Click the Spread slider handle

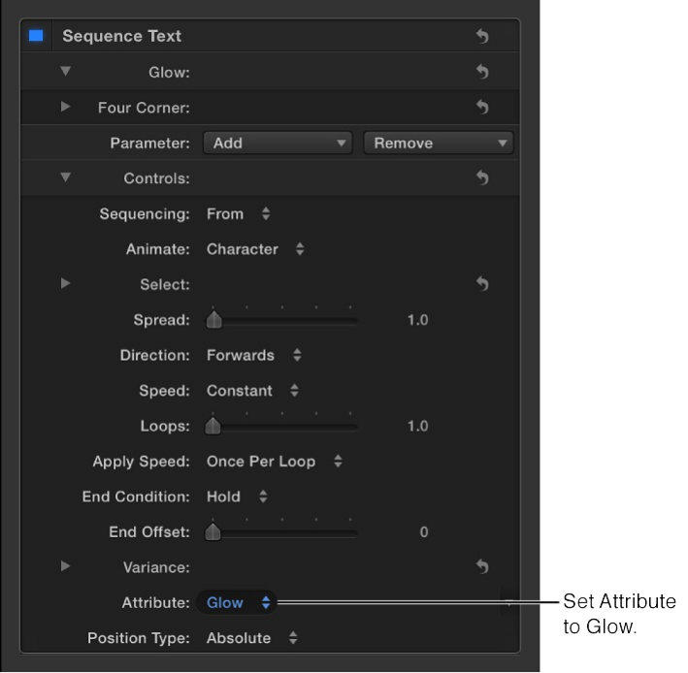(x=214, y=320)
